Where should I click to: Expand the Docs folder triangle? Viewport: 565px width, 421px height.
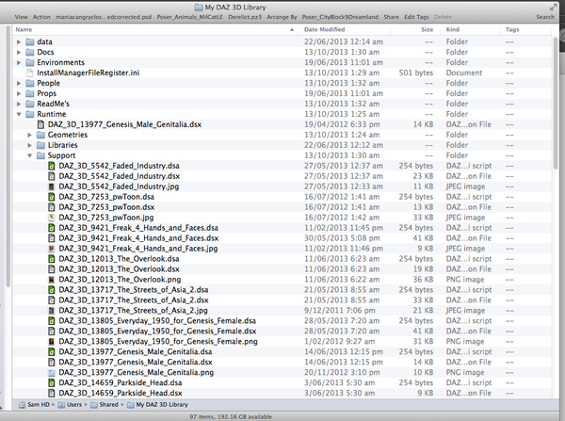click(x=19, y=52)
